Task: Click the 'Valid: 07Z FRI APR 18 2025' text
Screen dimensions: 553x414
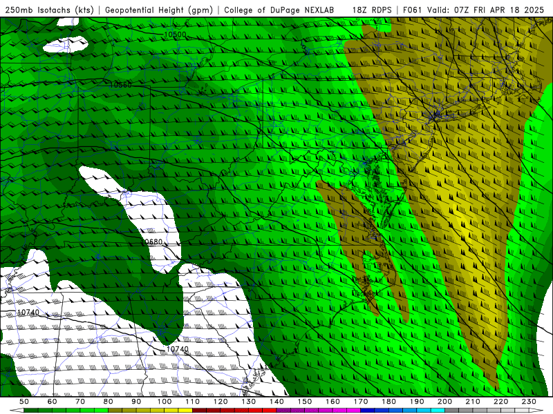Action: (x=486, y=10)
